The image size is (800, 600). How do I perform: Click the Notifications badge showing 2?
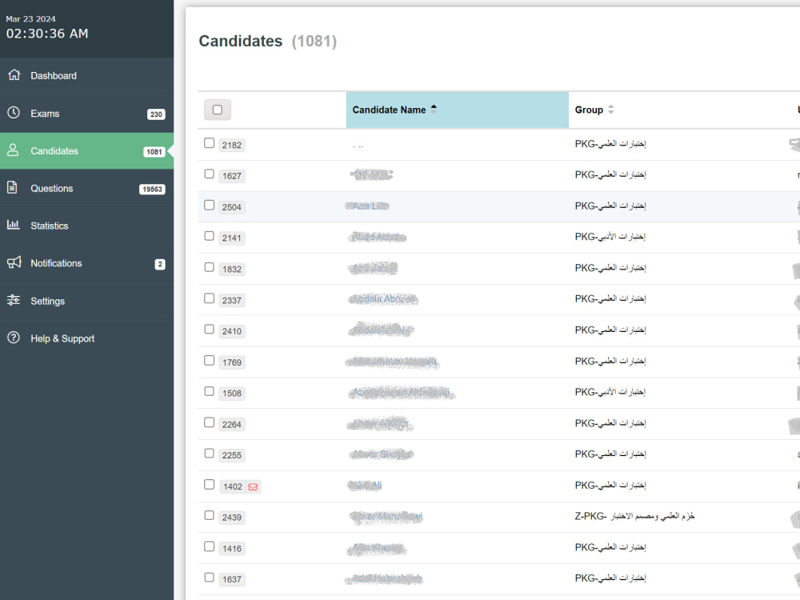click(160, 264)
